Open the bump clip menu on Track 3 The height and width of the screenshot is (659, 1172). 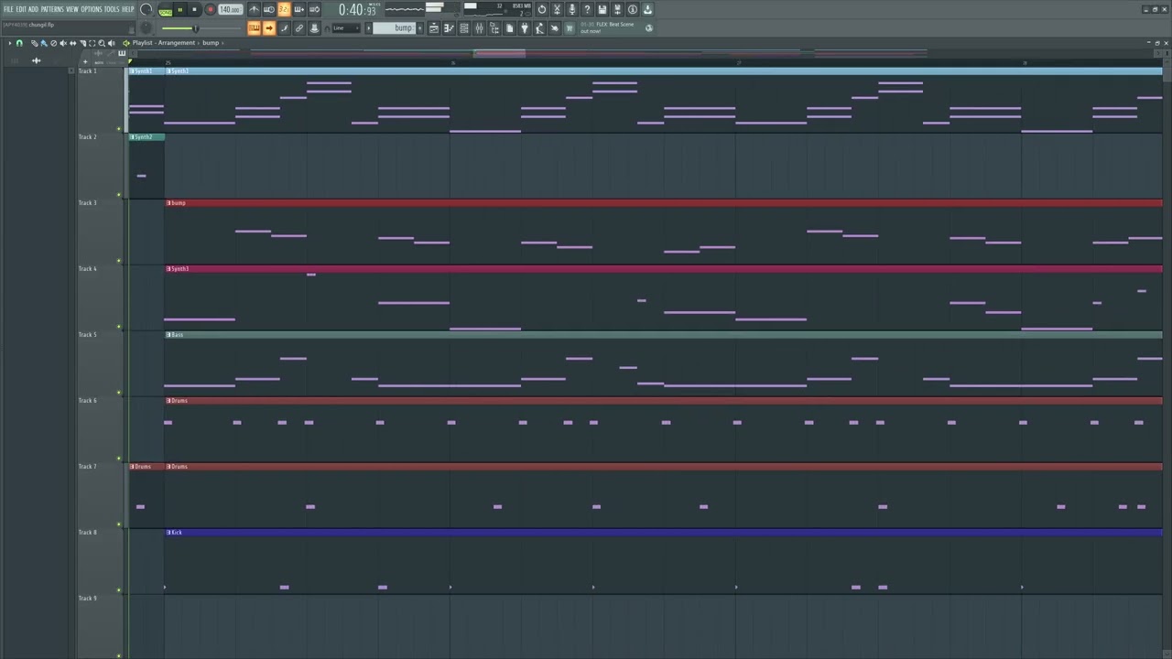click(x=168, y=203)
